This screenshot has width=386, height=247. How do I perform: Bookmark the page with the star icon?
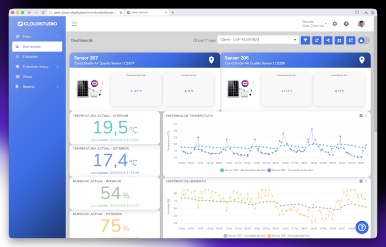coord(121,12)
